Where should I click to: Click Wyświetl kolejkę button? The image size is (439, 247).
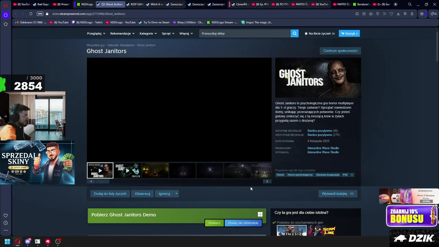coord(338,194)
